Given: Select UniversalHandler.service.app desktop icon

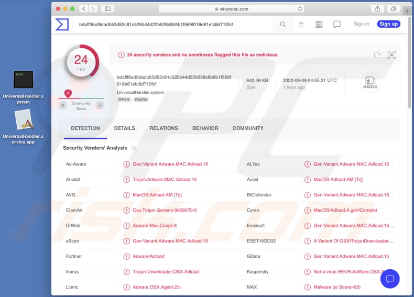Looking at the screenshot, I should [23, 127].
